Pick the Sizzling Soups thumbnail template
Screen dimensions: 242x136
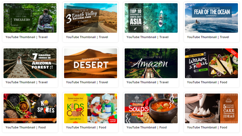click(151, 108)
